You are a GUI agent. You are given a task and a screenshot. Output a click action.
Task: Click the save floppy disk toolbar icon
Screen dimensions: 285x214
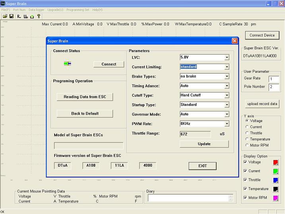point(12,16)
